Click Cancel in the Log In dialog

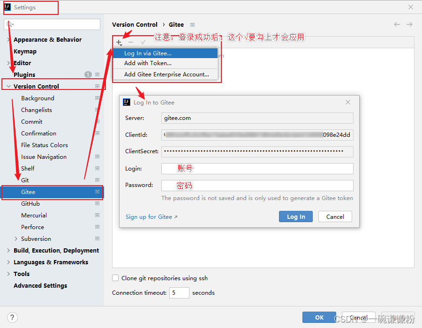pyautogui.click(x=335, y=216)
